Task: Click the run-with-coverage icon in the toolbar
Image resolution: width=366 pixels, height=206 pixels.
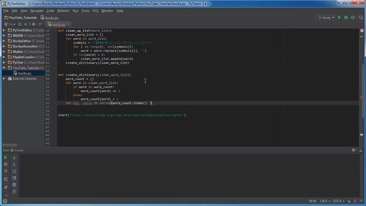Action: point(353,18)
